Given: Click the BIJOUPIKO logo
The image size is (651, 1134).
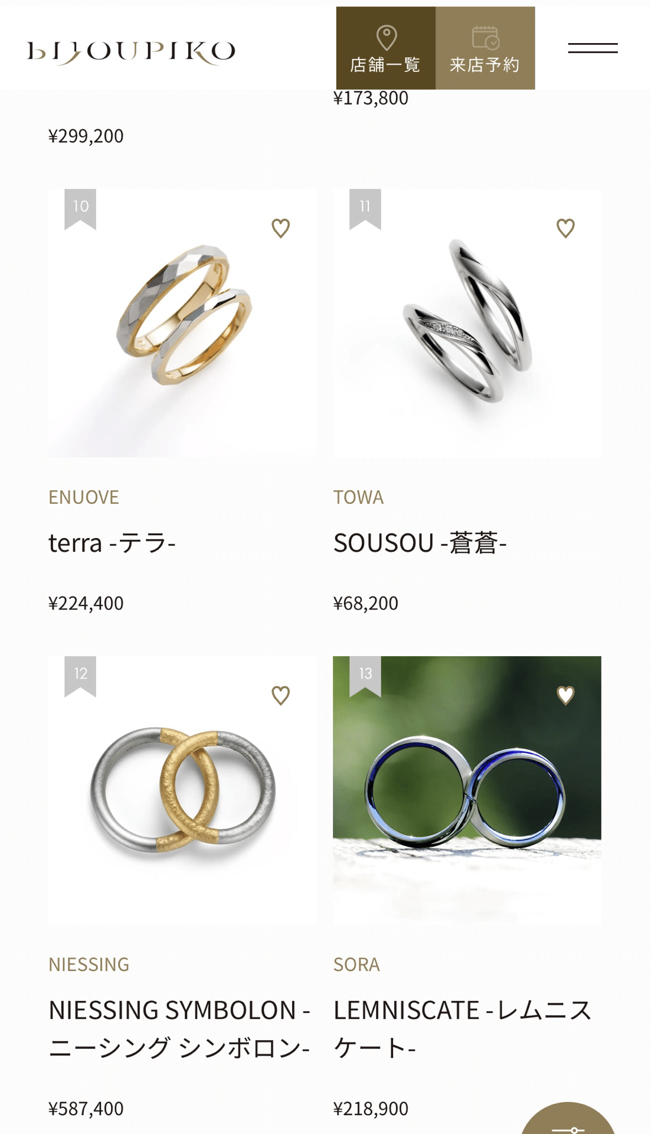Looking at the screenshot, I should tap(131, 52).
